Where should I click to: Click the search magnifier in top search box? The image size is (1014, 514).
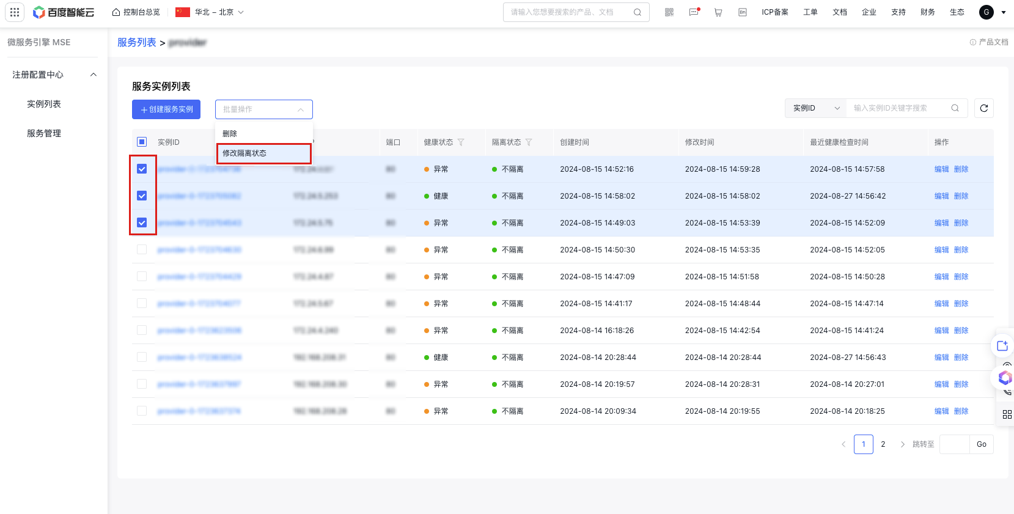(637, 12)
